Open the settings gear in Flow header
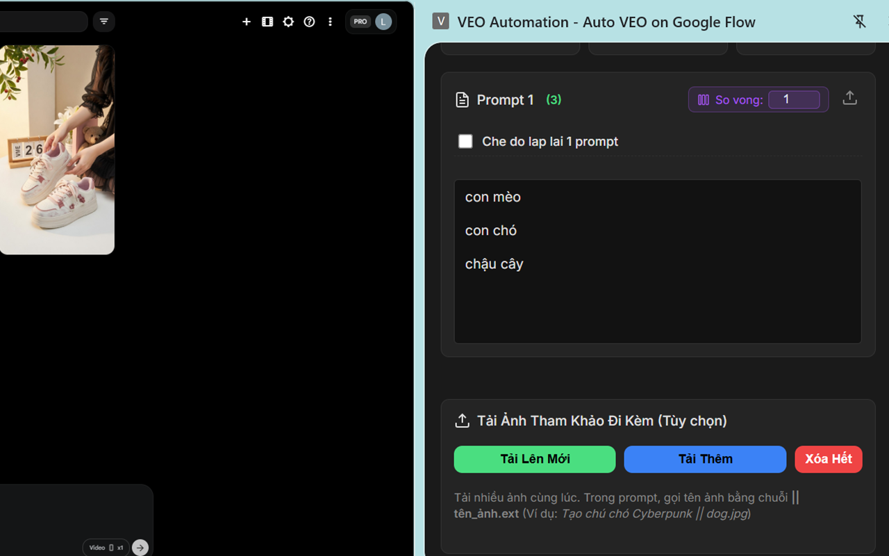The height and width of the screenshot is (556, 889). (x=288, y=22)
